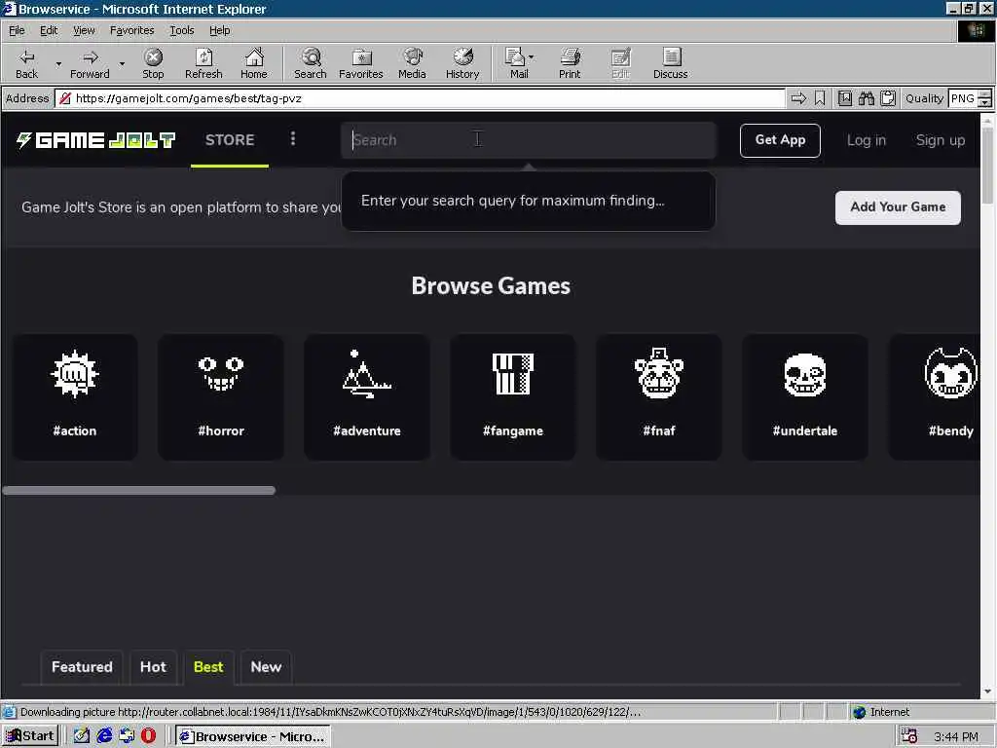Open the #action games category
The image size is (997, 748).
[75, 397]
